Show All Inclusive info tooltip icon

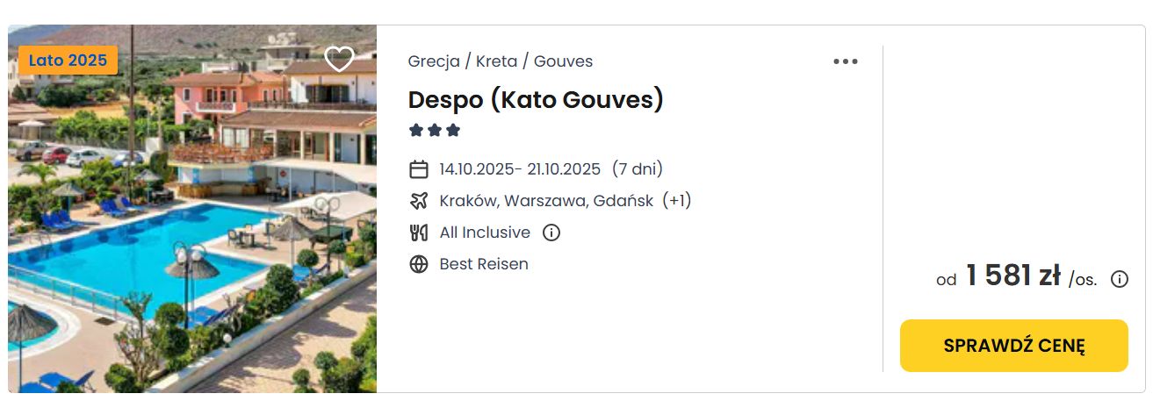click(551, 233)
